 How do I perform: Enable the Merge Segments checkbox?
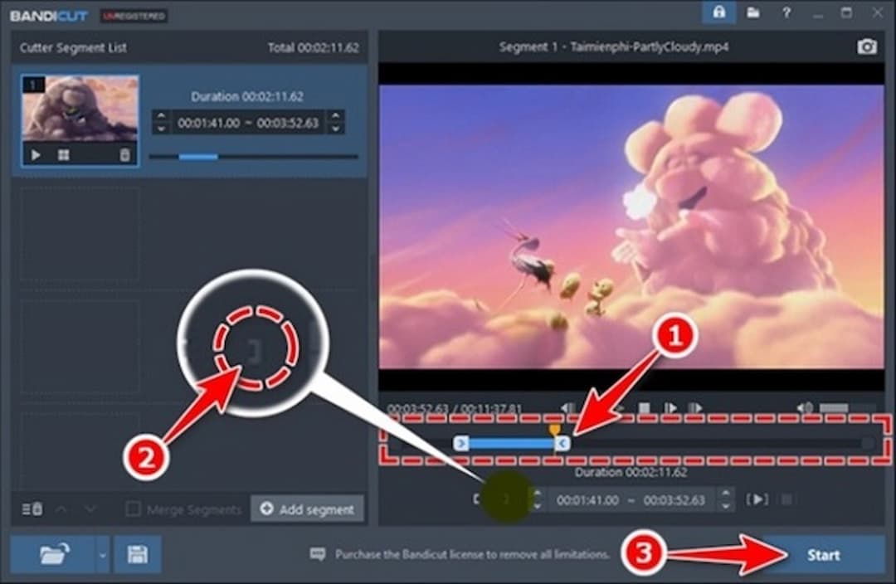133,509
